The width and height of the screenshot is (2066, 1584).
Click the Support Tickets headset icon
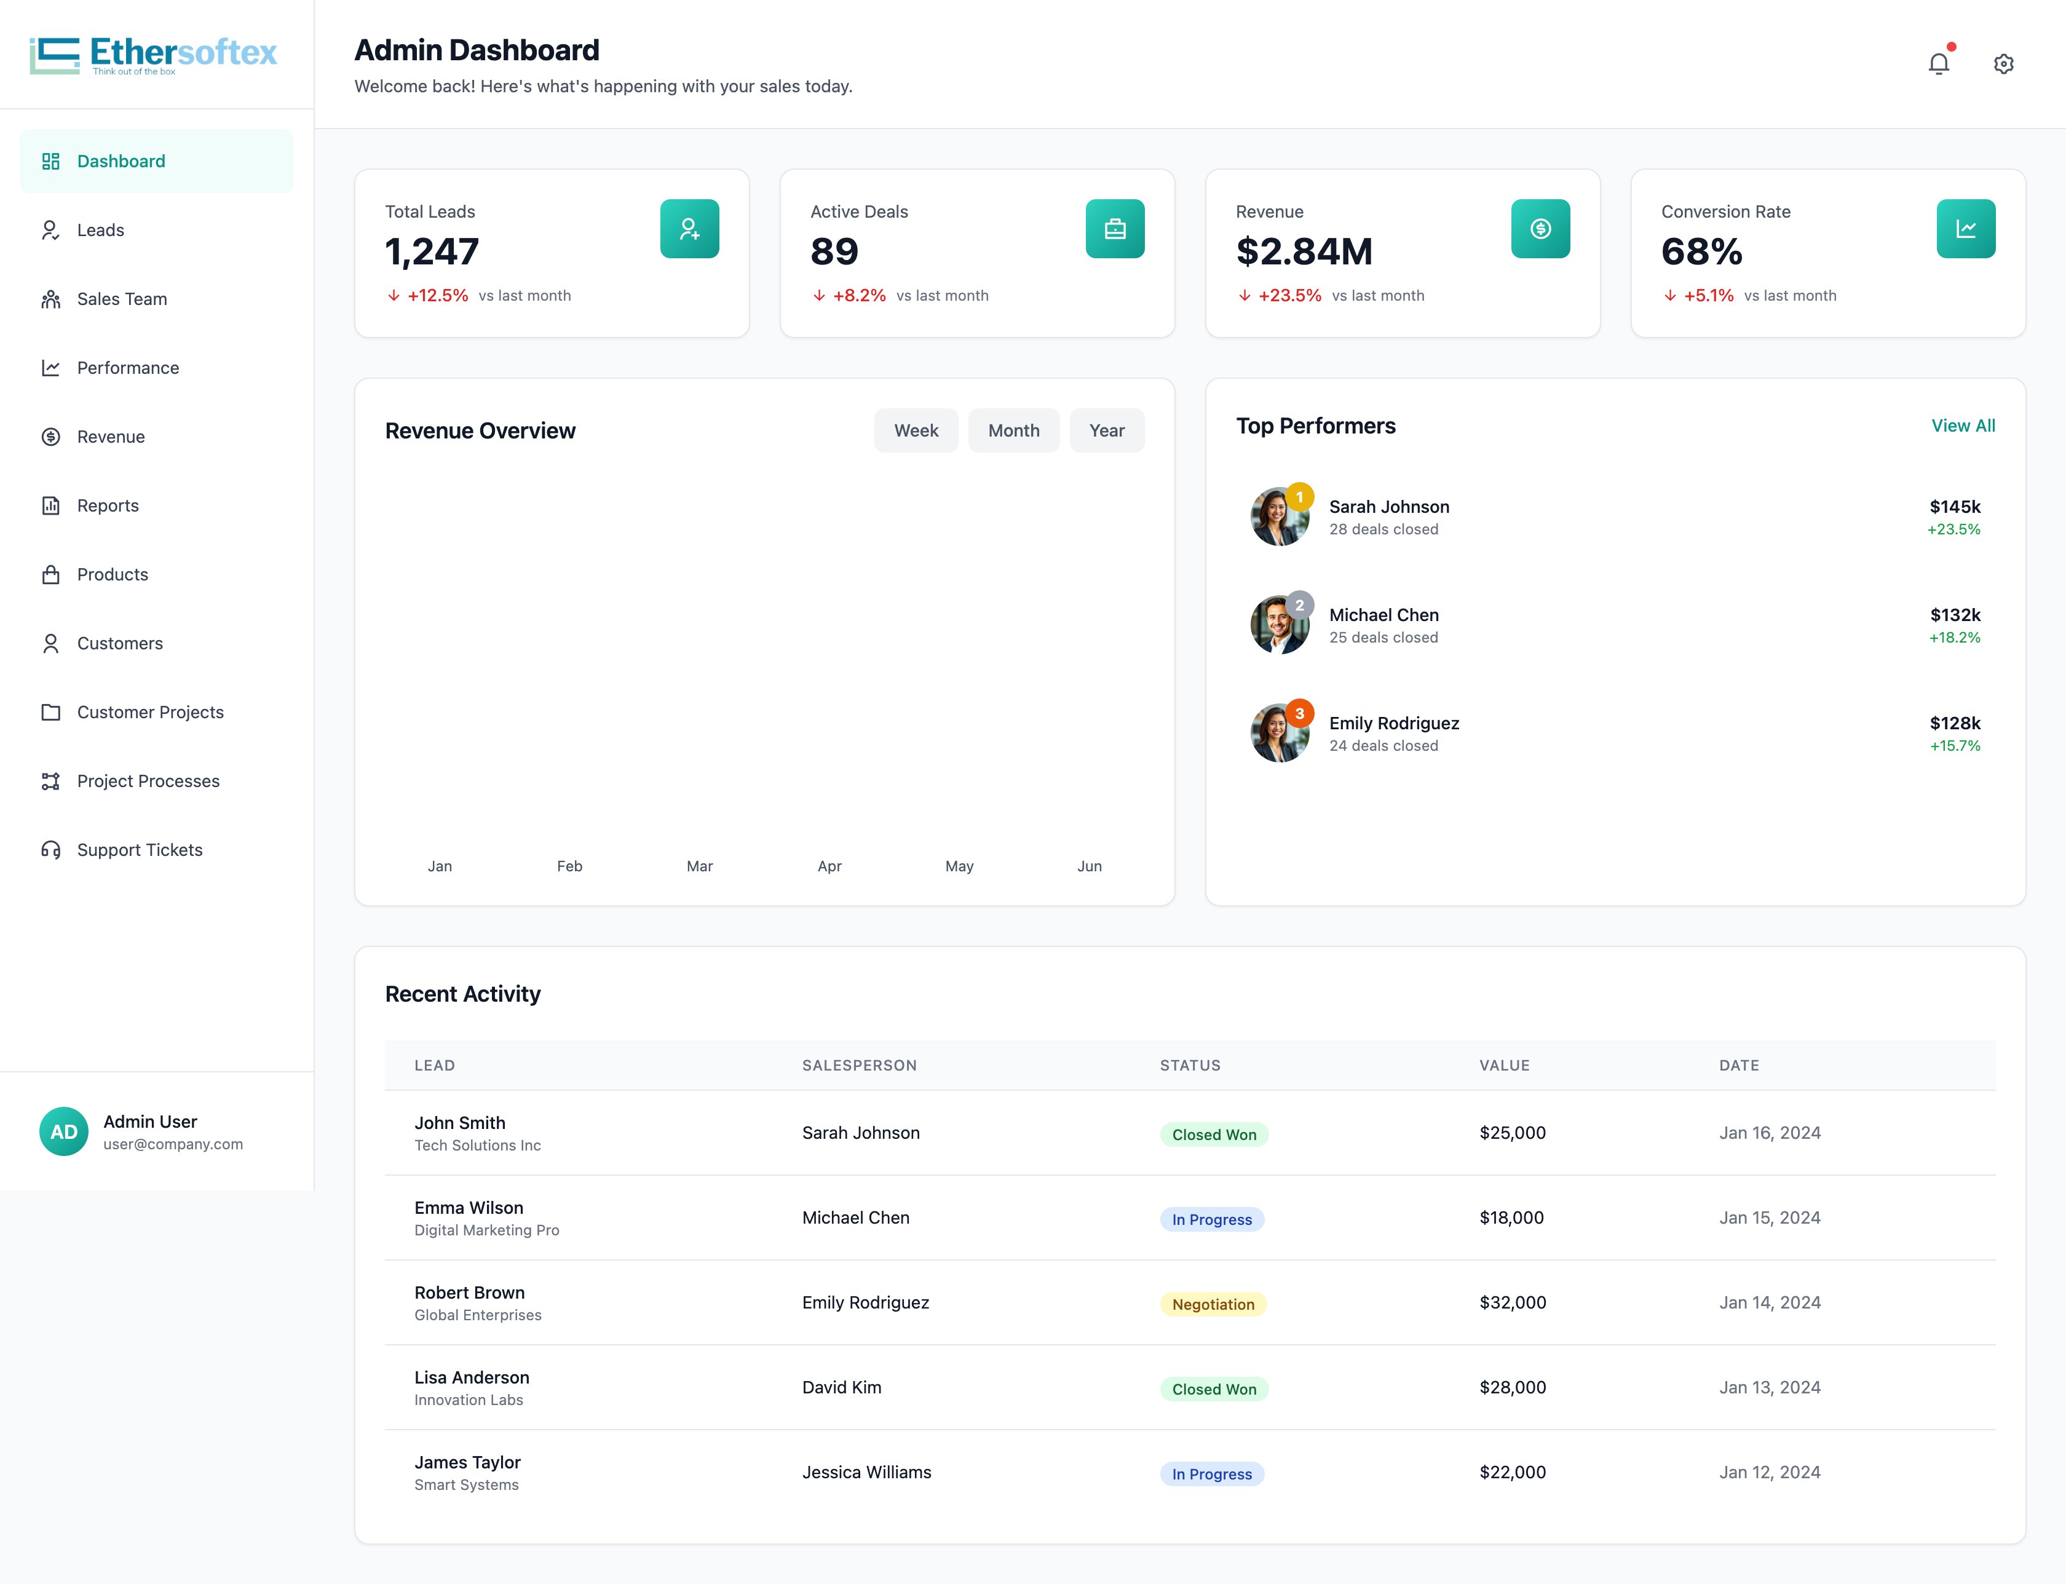click(x=51, y=850)
